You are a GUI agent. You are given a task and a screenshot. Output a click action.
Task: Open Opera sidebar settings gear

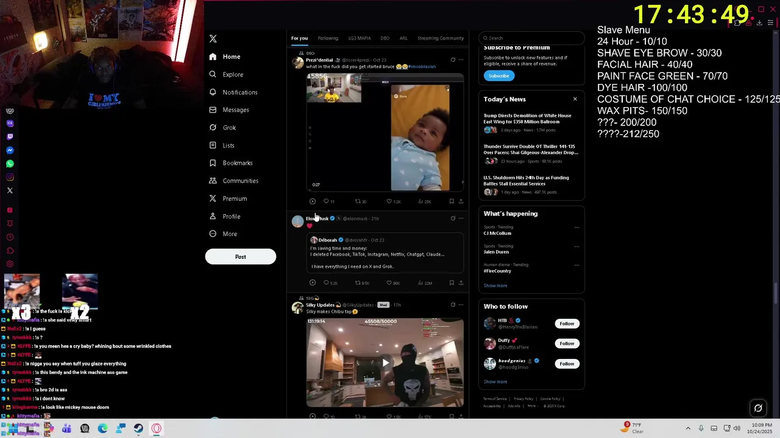click(x=10, y=264)
